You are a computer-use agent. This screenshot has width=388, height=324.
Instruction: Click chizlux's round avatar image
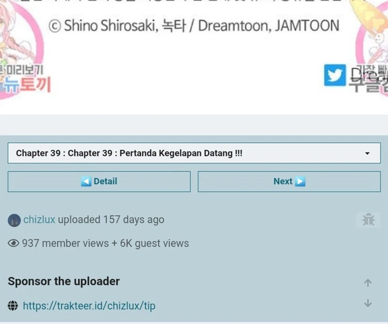click(14, 220)
